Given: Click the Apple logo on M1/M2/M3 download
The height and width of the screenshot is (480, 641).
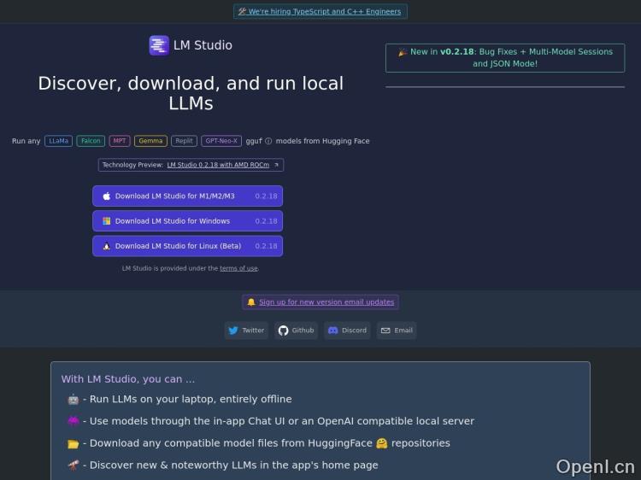Looking at the screenshot, I should pos(107,196).
